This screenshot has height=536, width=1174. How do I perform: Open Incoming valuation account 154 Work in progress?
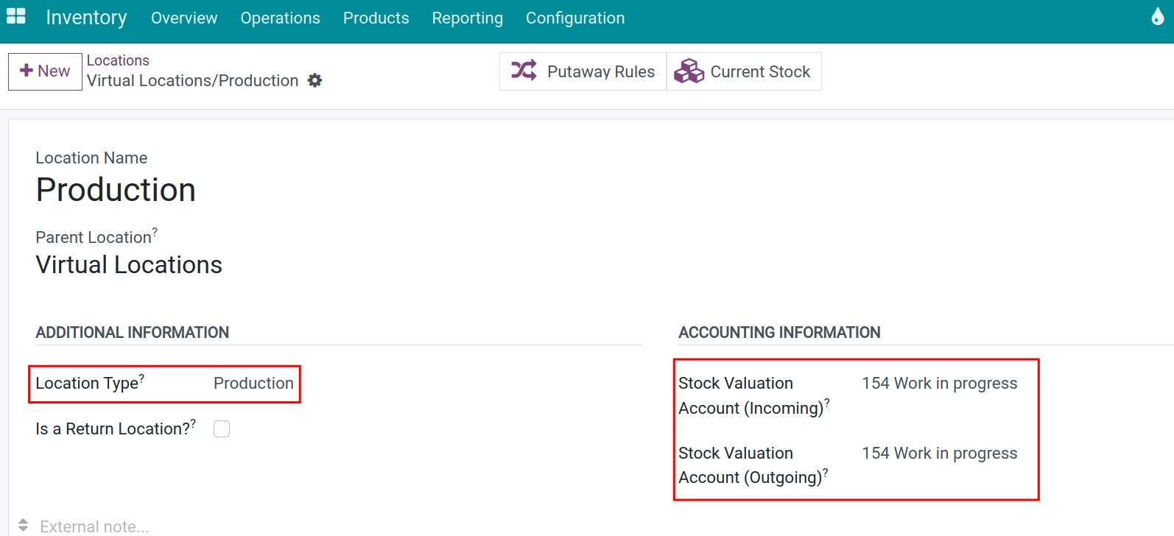click(x=939, y=383)
